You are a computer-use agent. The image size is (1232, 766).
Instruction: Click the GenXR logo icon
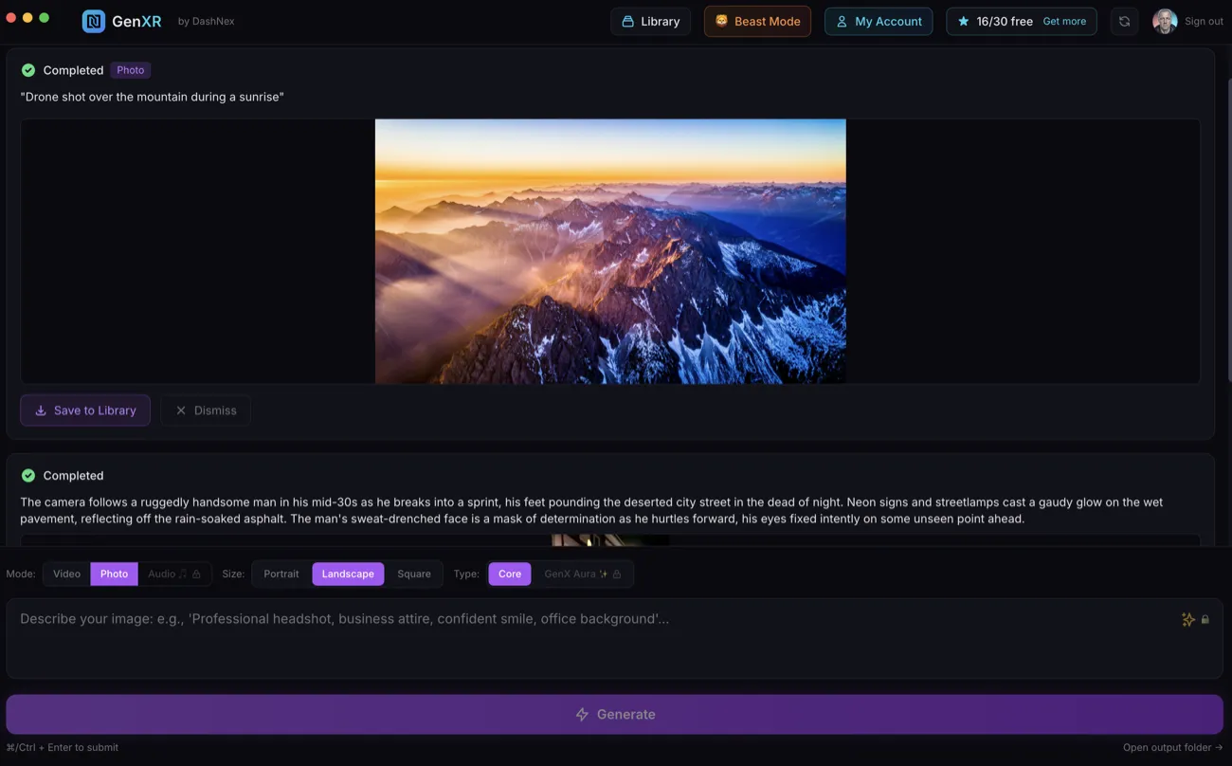[x=91, y=20]
